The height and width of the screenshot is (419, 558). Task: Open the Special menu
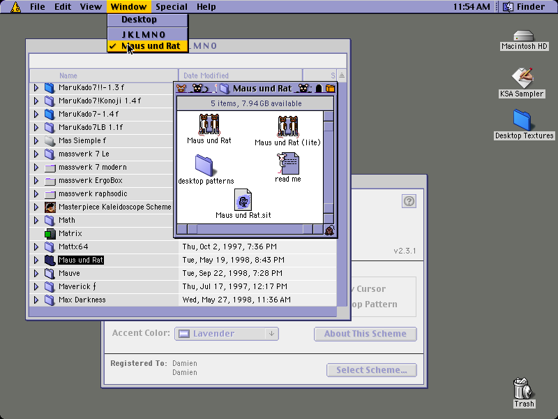point(172,7)
